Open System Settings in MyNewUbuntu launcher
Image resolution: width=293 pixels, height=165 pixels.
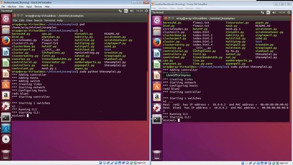(6, 106)
